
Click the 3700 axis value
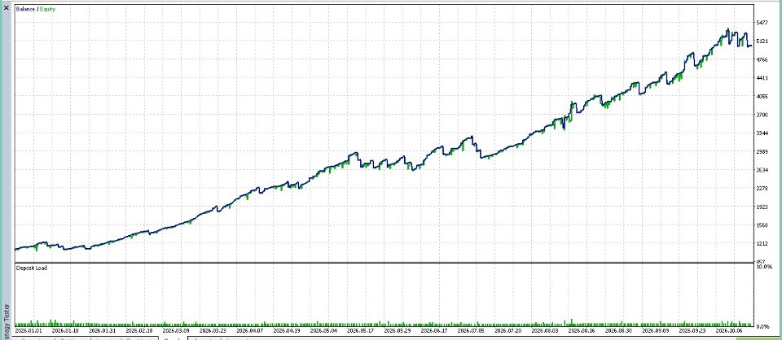[762, 115]
